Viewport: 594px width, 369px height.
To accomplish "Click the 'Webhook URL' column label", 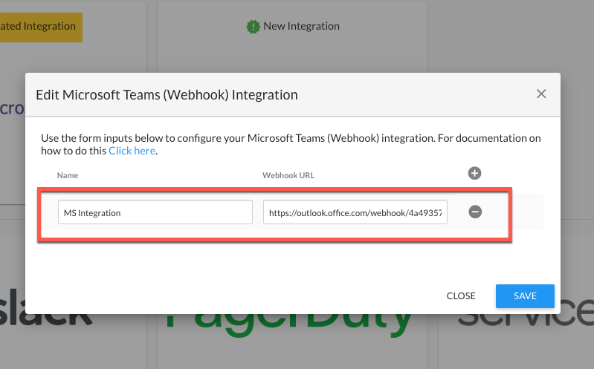I will [288, 175].
